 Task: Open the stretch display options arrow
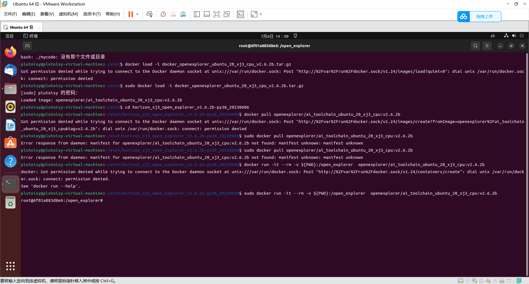261,14
